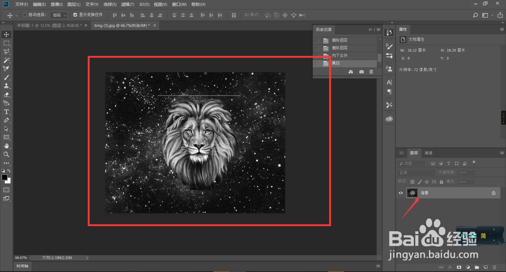Enable the 自动选择 checkbox
The image size is (506, 272).
(x=25, y=15)
